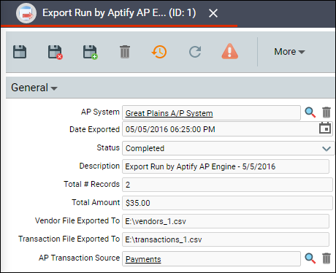Viewport: 336px width, 273px height.
Task: Delete the record using toolbar trash icon
Action: 125,52
